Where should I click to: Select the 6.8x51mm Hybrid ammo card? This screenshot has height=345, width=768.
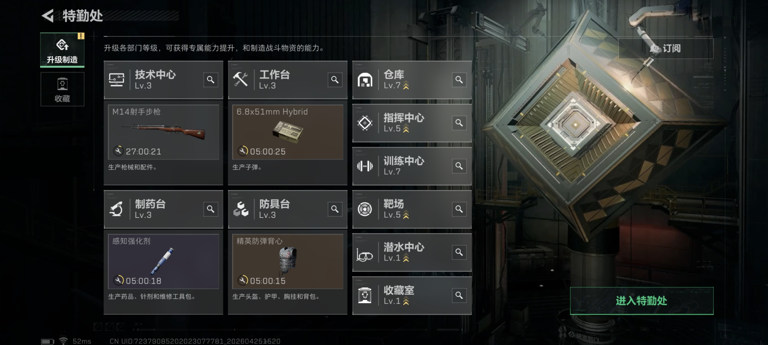point(288,132)
